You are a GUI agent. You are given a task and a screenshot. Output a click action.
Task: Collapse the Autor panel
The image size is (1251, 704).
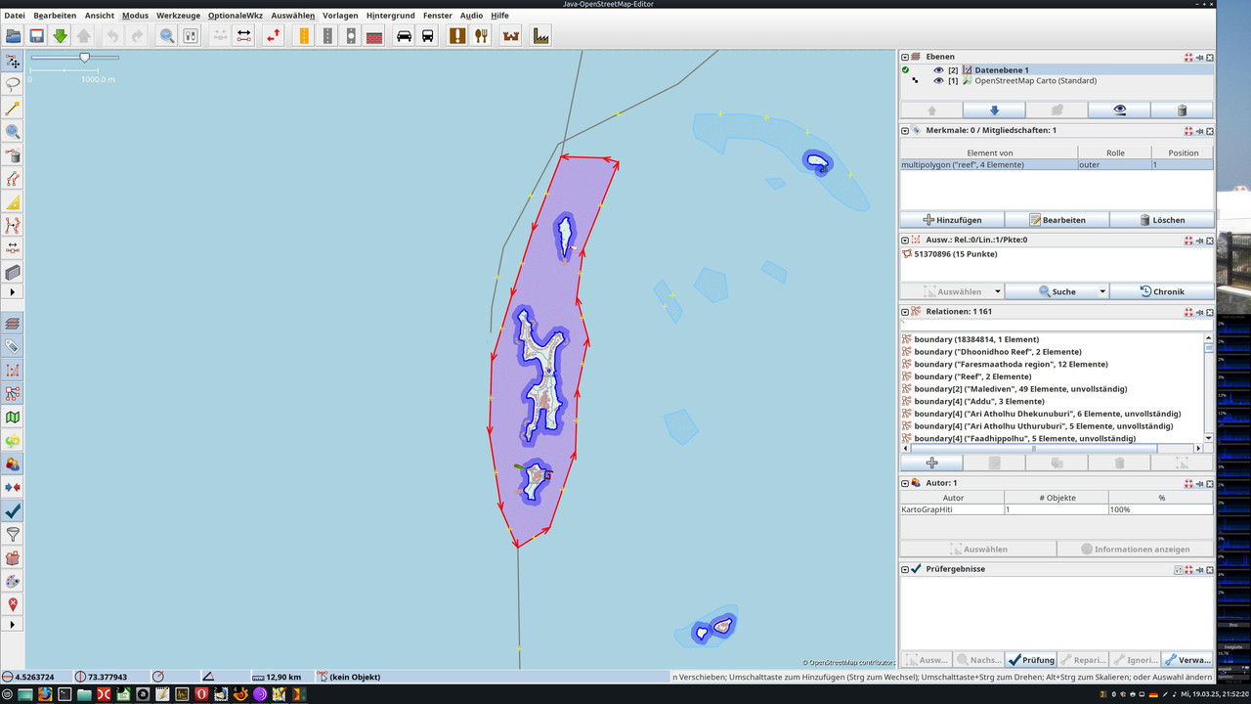tap(905, 483)
